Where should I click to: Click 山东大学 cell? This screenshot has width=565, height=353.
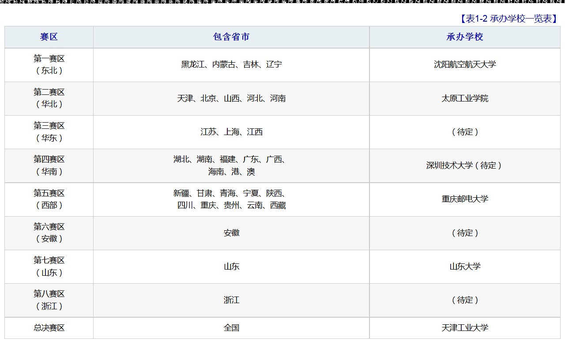coord(465,267)
